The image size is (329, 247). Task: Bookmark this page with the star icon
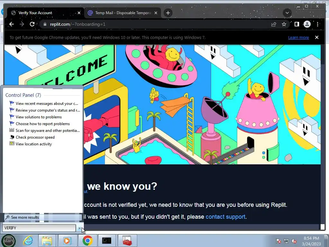(284, 24)
